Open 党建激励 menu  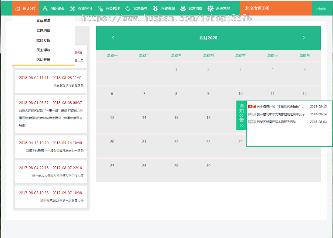coord(164,8)
